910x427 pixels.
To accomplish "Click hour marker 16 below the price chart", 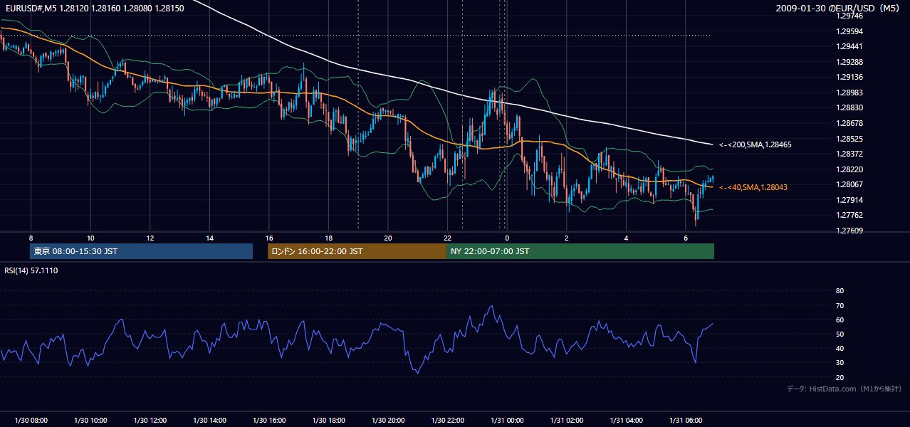I will [x=268, y=238].
